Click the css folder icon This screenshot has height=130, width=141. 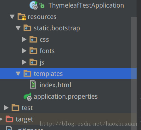[x=33, y=39]
